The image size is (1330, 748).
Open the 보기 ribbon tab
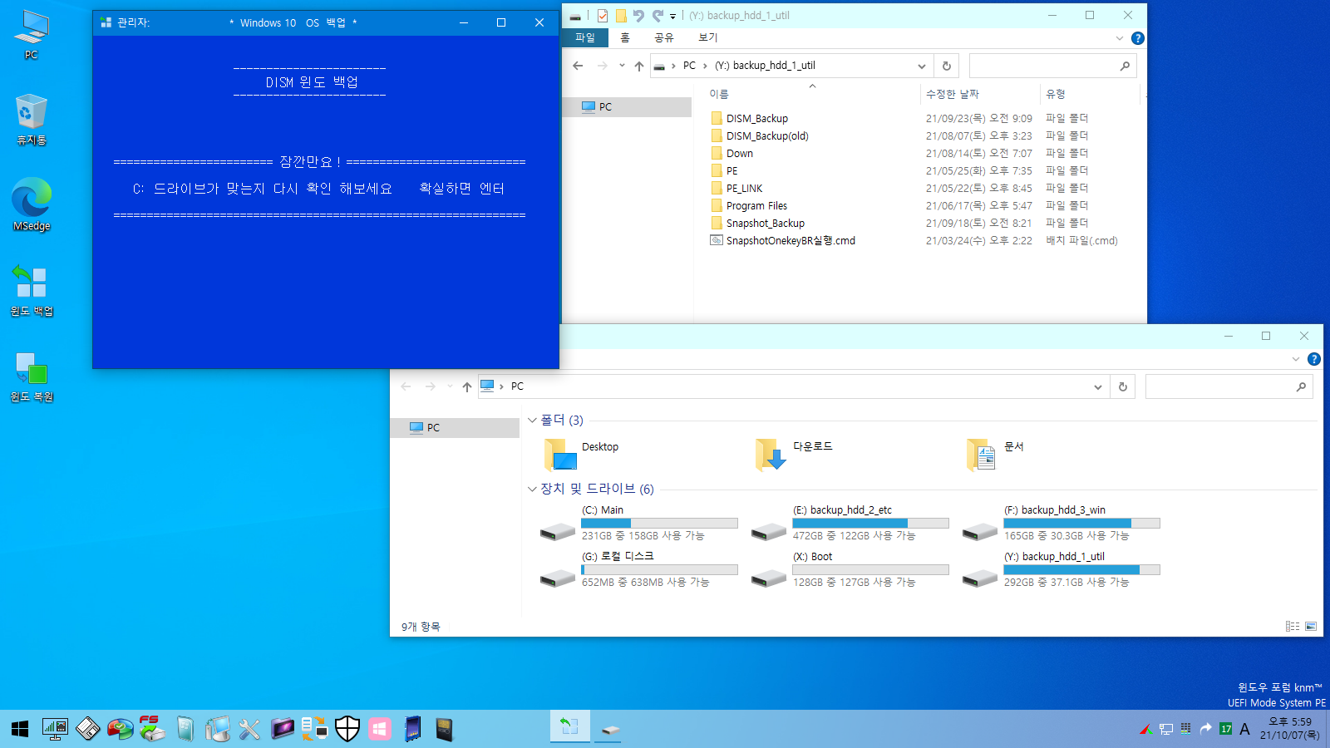[707, 37]
